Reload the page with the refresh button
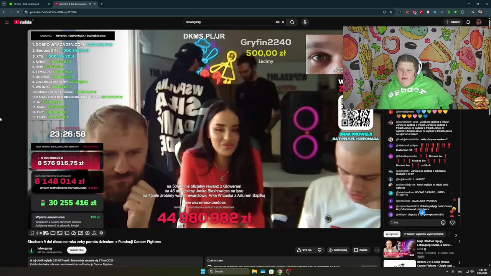This screenshot has height=276, width=491. pyautogui.click(x=18, y=12)
